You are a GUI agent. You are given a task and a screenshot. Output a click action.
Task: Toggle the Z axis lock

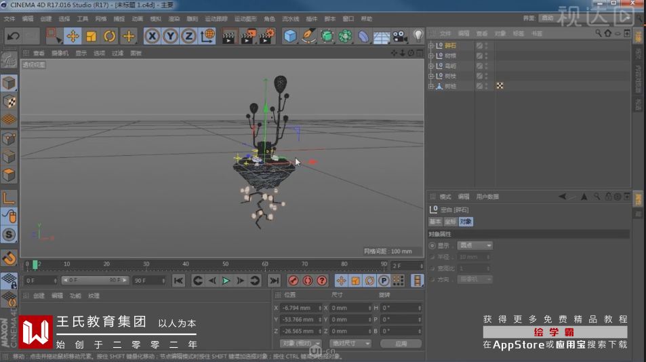[188, 36]
